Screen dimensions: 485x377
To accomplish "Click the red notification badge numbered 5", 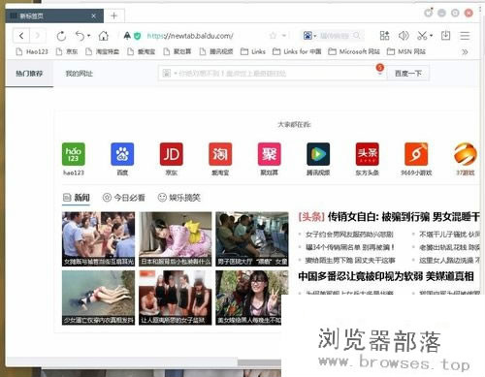I will (379, 67).
